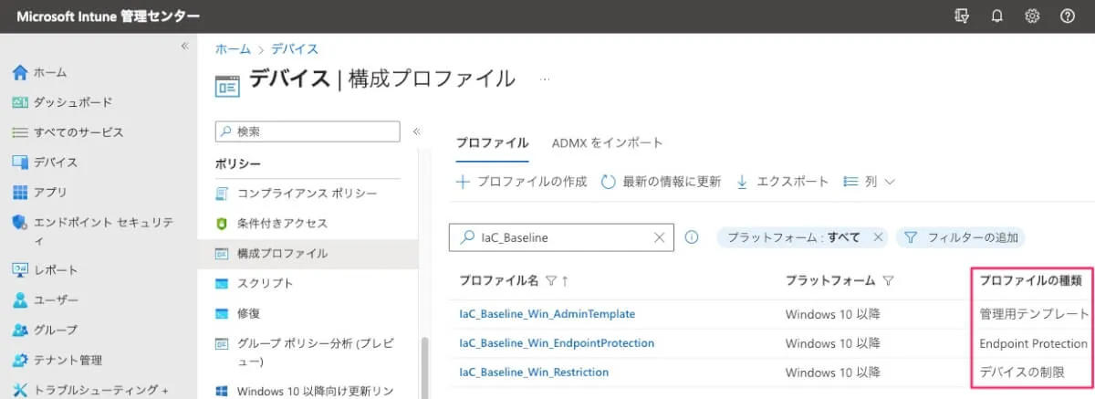This screenshot has width=1095, height=399.
Task: Collapse the left navigation with double chevron
Action: [184, 46]
